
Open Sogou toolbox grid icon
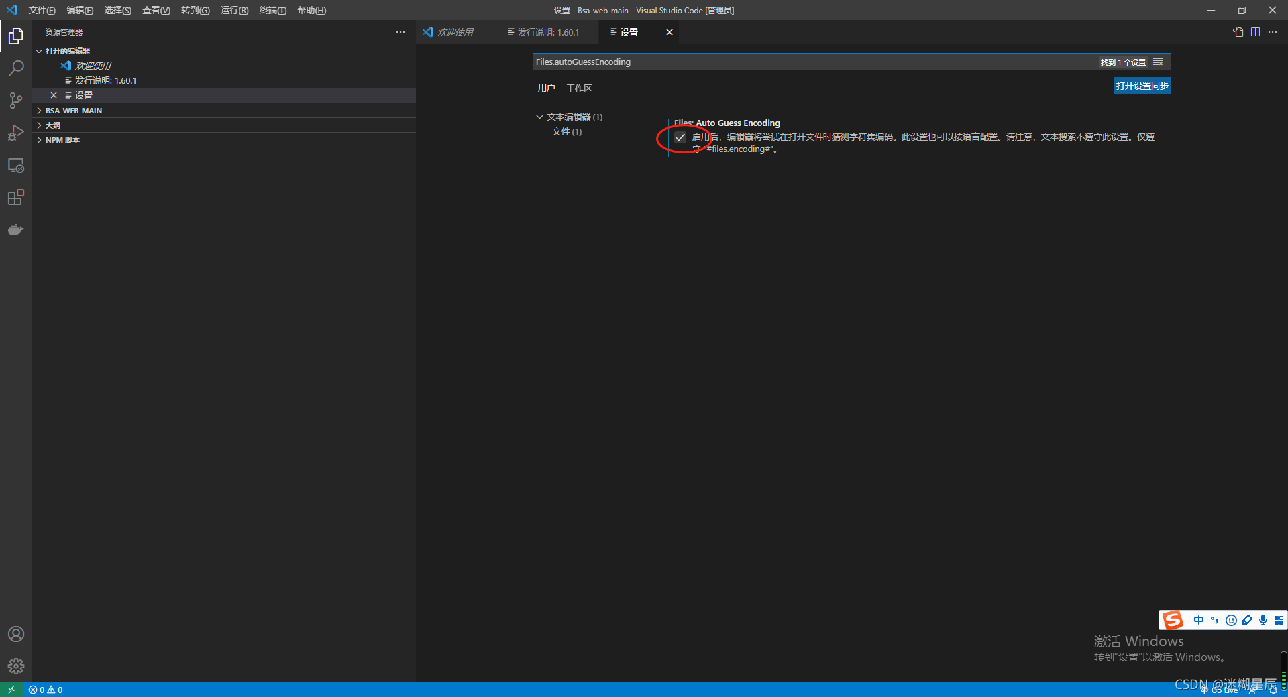point(1279,620)
